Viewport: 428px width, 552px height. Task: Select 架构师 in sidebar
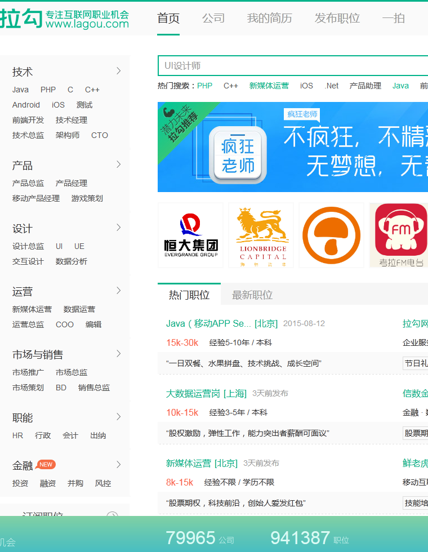point(67,135)
